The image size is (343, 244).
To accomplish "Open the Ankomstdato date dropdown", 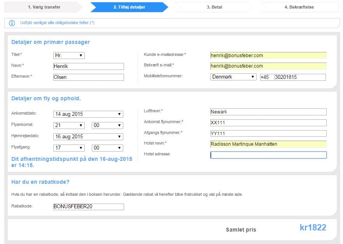I will (88, 114).
